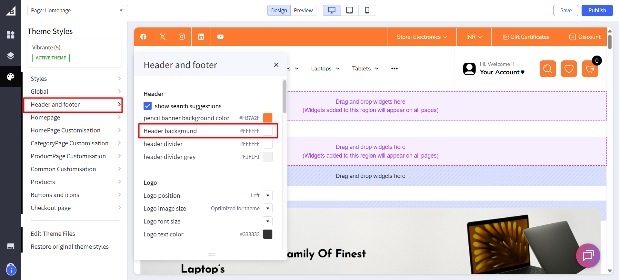This screenshot has height=280, width=619.
Task: Expand the Your Account dropdown
Action: 502,72
